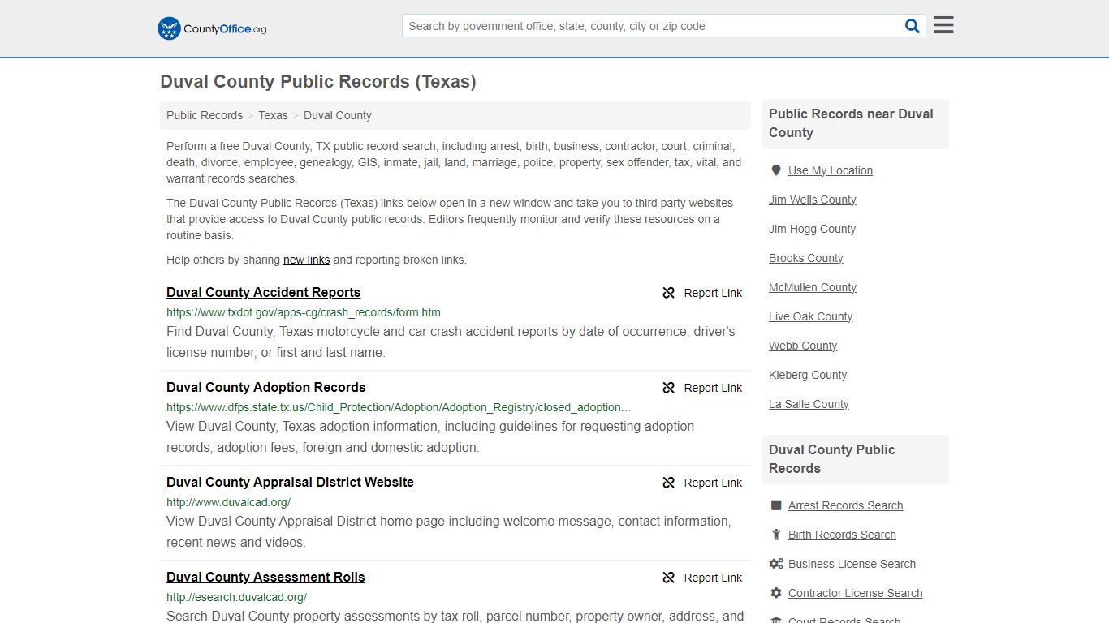Screen dimensions: 1109x623
Task: Open the dfps.state.tx.us adoption URL
Action: 399,407
